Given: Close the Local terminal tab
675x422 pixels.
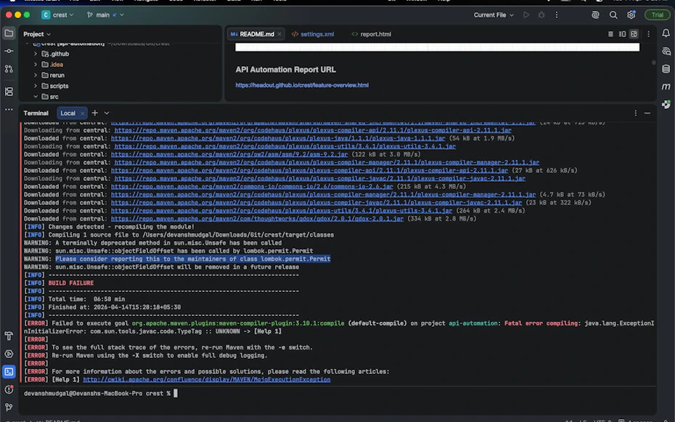Looking at the screenshot, I should pos(82,113).
